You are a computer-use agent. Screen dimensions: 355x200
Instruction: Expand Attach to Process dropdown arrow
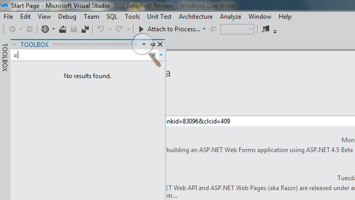[x=204, y=29]
